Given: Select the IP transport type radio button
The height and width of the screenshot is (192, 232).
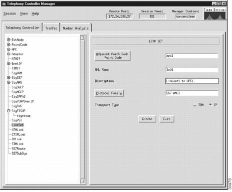Looking at the screenshot, I should point(210,105).
